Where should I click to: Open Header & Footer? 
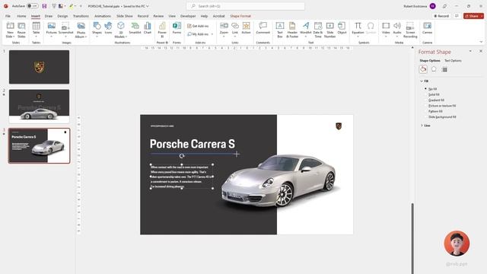coord(292,30)
